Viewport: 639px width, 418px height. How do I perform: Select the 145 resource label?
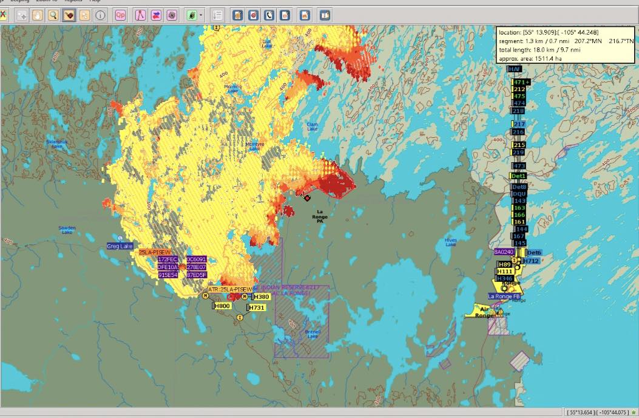[x=519, y=243]
